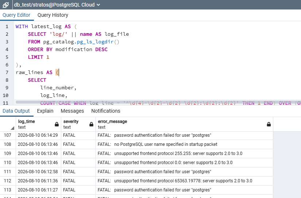This screenshot has width=301, height=198.
Task: Click the log_time cell in row 108
Action: point(38,144)
